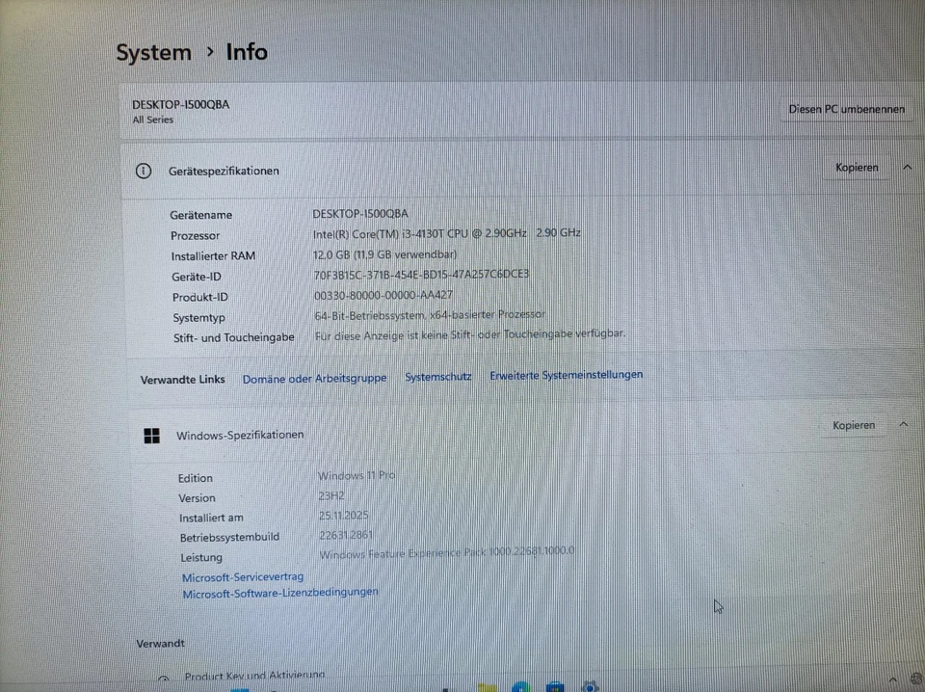
Task: Click the Diesen PC umbenennen button
Action: (x=846, y=109)
